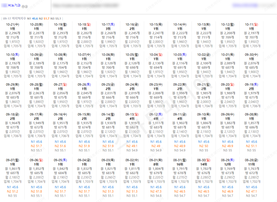Viewport: 277px width, 202px height.
Task: Click the circled 'p' PC icon beside 비뇨기과
Action: (x=26, y=7)
